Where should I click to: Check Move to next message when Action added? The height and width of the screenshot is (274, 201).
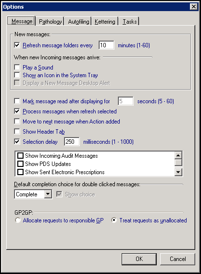17,122
